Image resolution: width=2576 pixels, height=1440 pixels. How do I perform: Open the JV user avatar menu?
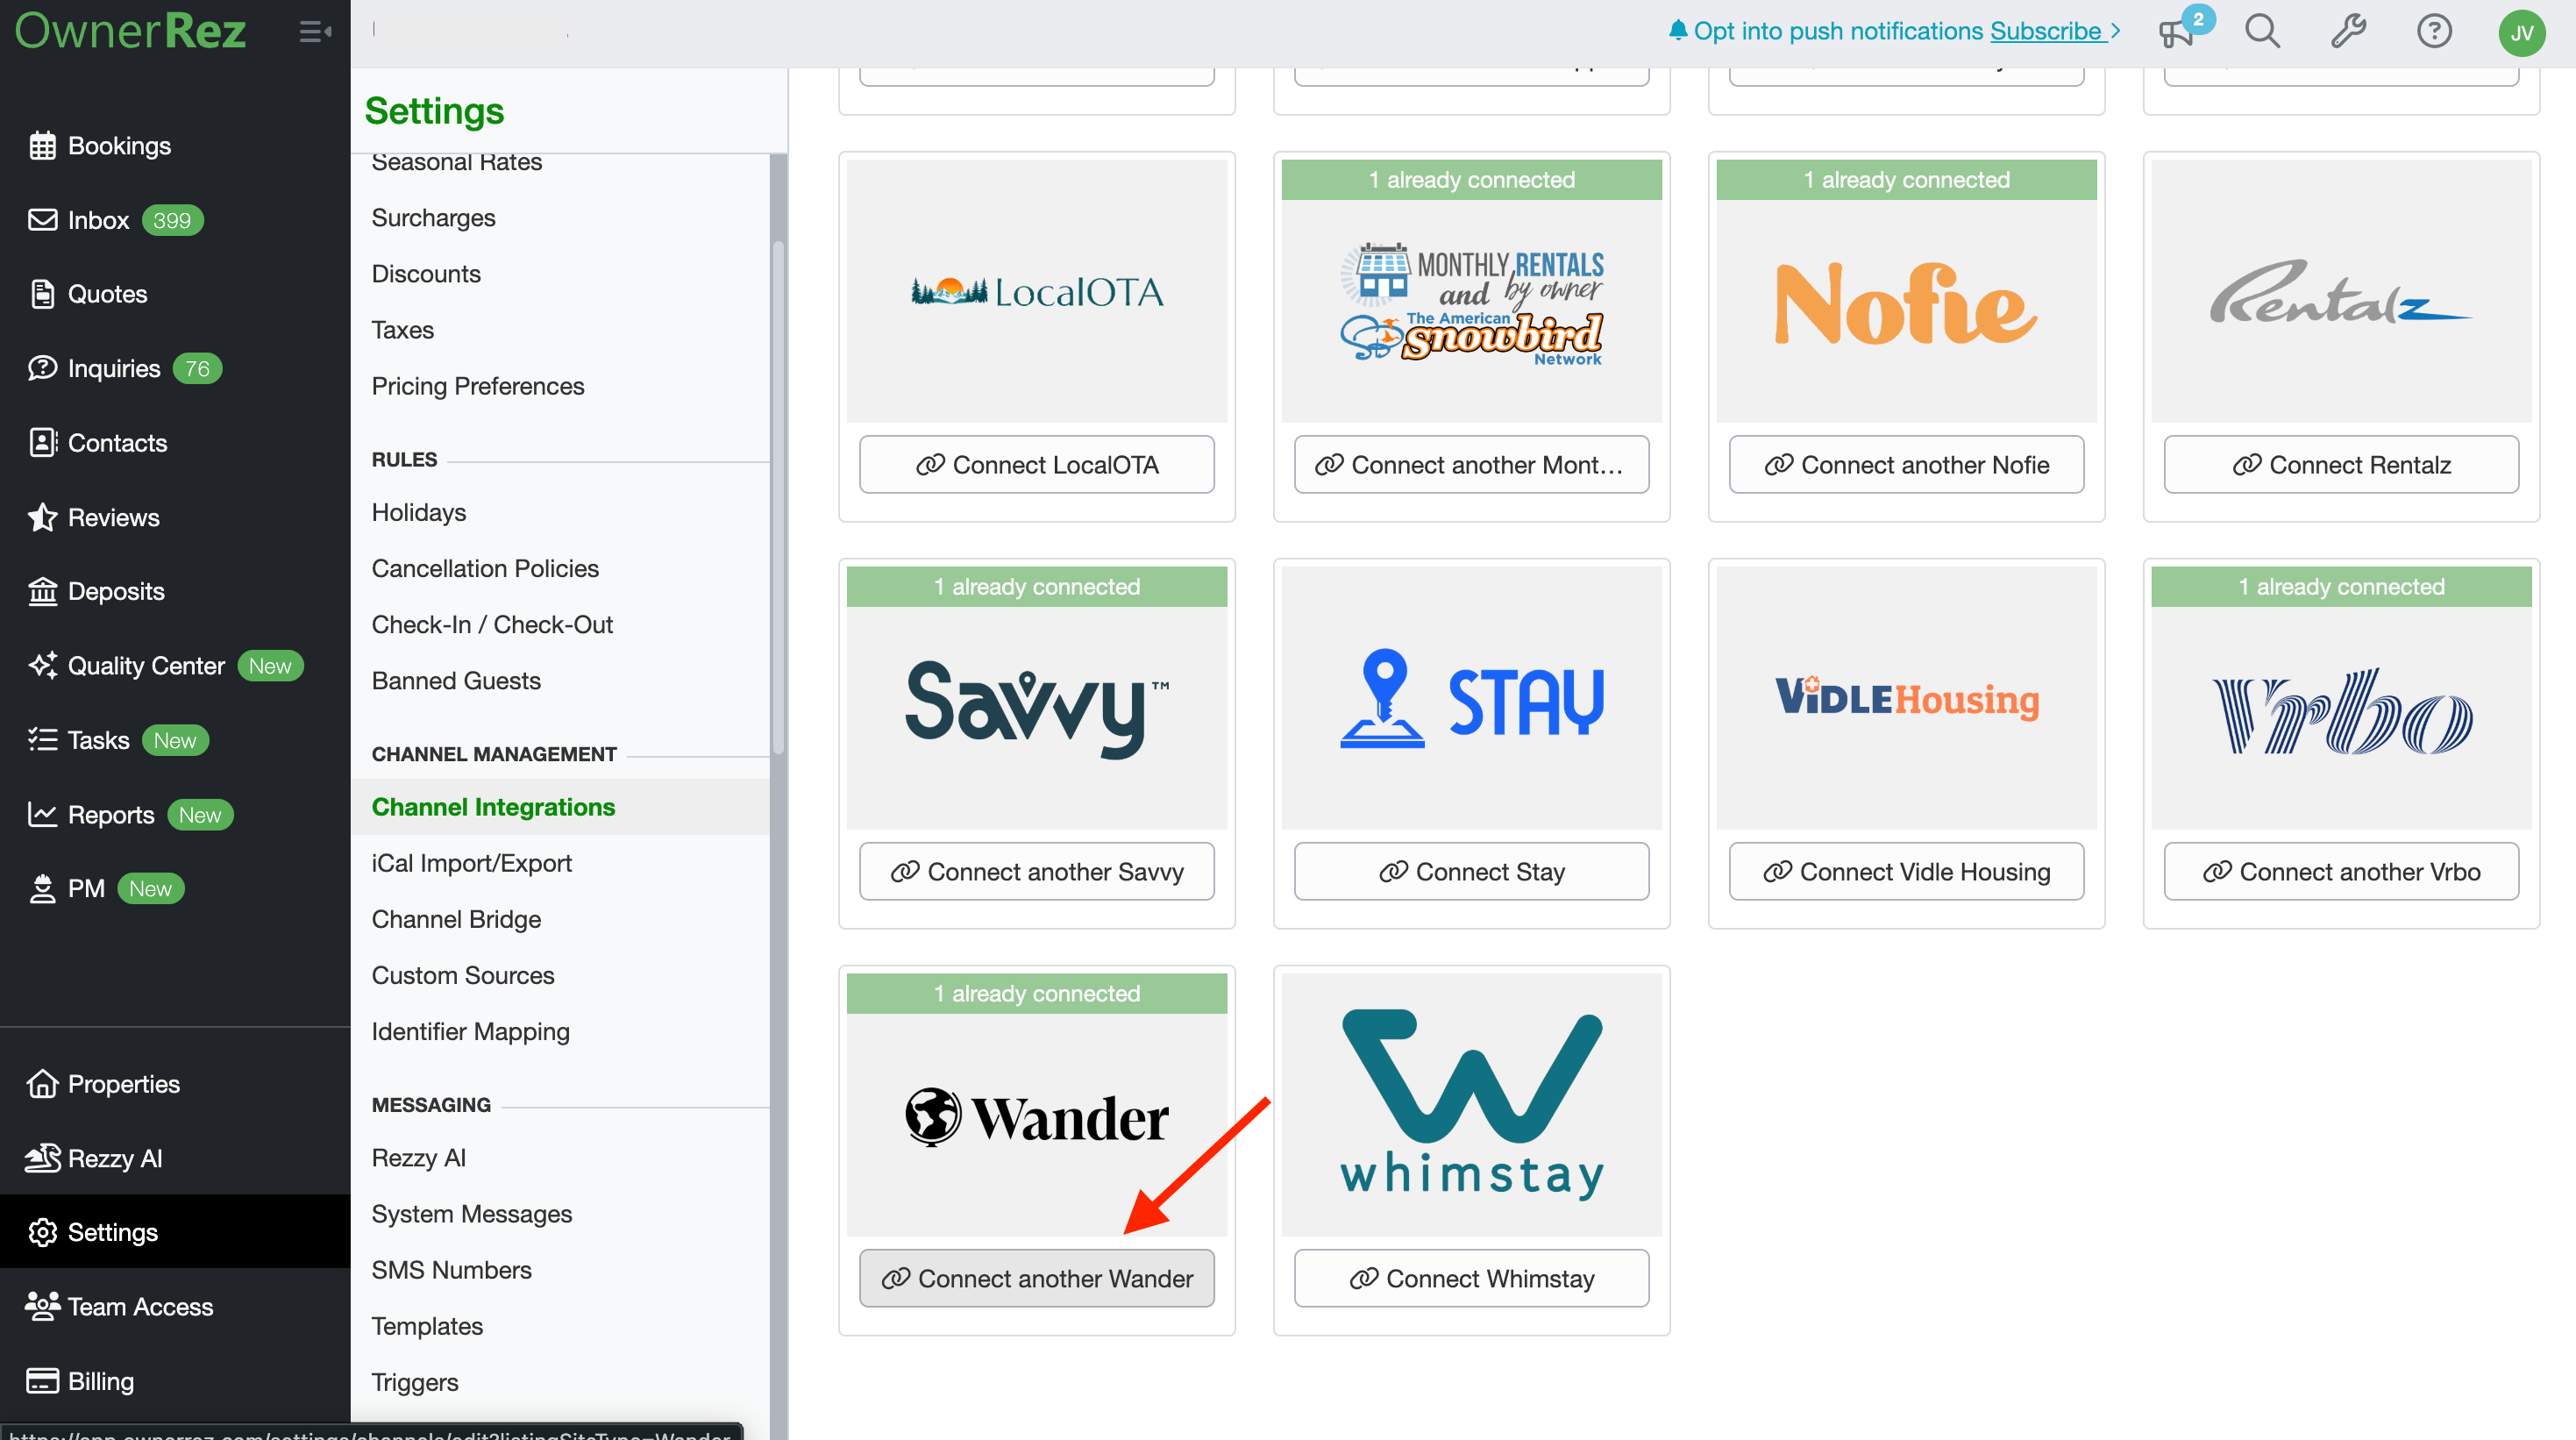pos(2521,33)
